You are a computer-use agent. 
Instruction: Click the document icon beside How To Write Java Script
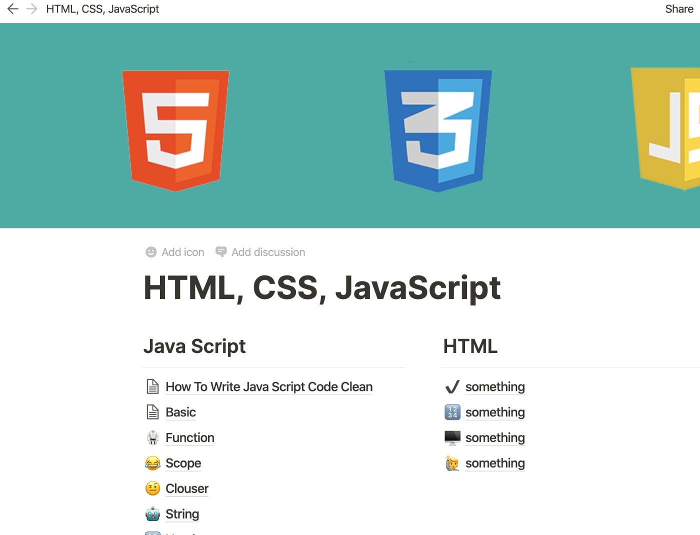(x=152, y=386)
